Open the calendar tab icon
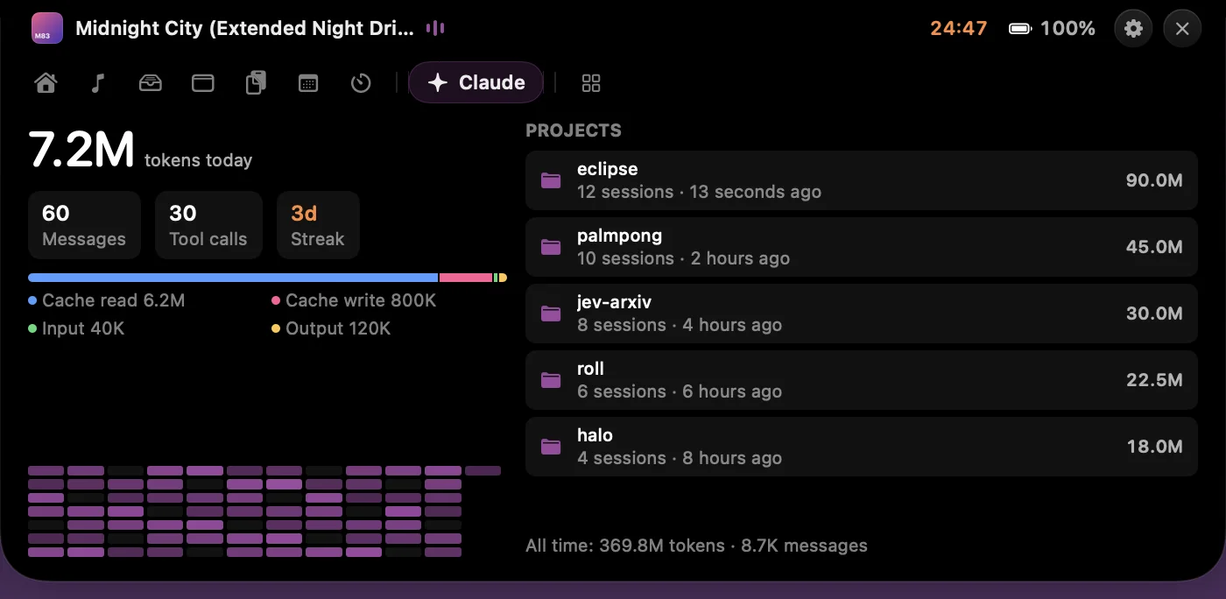The width and height of the screenshot is (1226, 599). click(x=308, y=83)
